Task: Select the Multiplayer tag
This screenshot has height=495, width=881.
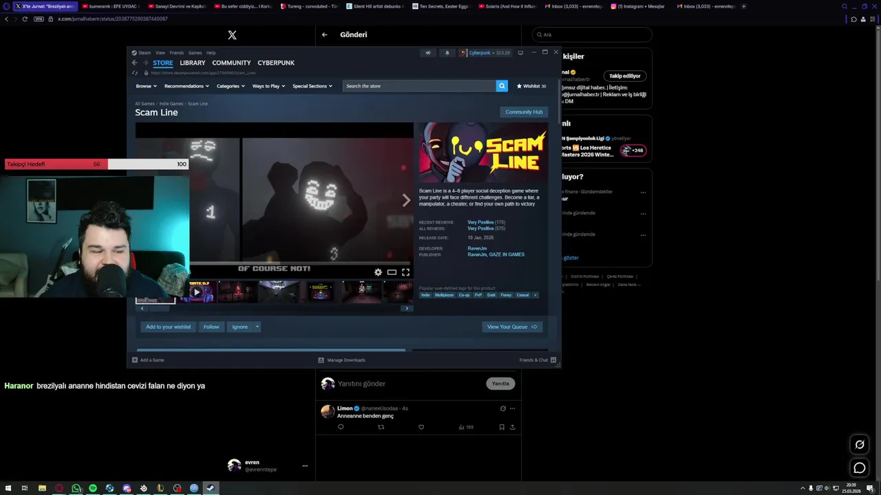Action: tap(444, 295)
